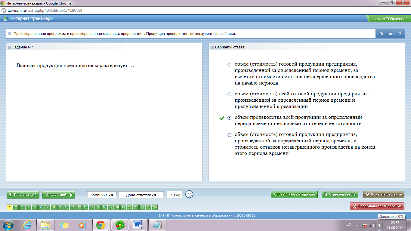Jump to question 15
The image size is (411, 231).
[x=98, y=207]
